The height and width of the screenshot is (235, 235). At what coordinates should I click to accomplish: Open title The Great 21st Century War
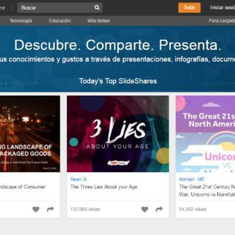point(207,190)
